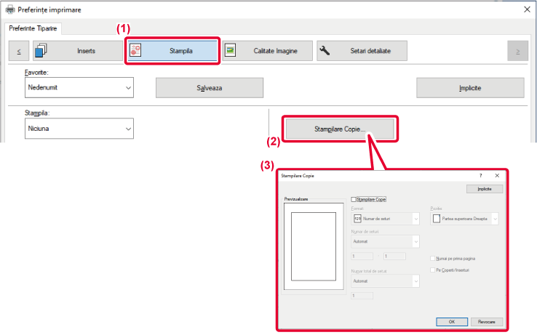Expand the Pozitie dropdown
Image resolution: width=537 pixels, height=335 pixels.
pyautogui.click(x=495, y=218)
